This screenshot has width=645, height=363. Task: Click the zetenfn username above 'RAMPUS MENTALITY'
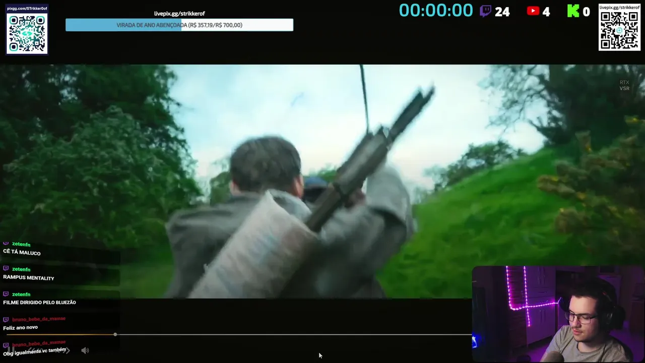[x=21, y=269]
